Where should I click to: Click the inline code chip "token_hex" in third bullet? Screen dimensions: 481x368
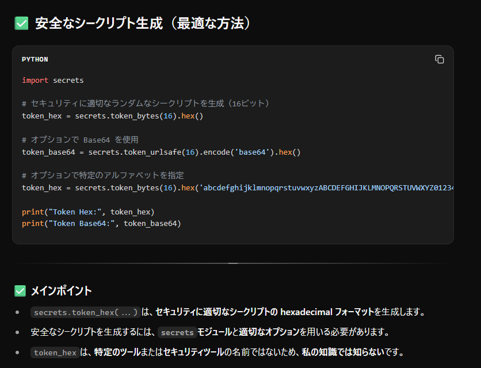pos(55,352)
